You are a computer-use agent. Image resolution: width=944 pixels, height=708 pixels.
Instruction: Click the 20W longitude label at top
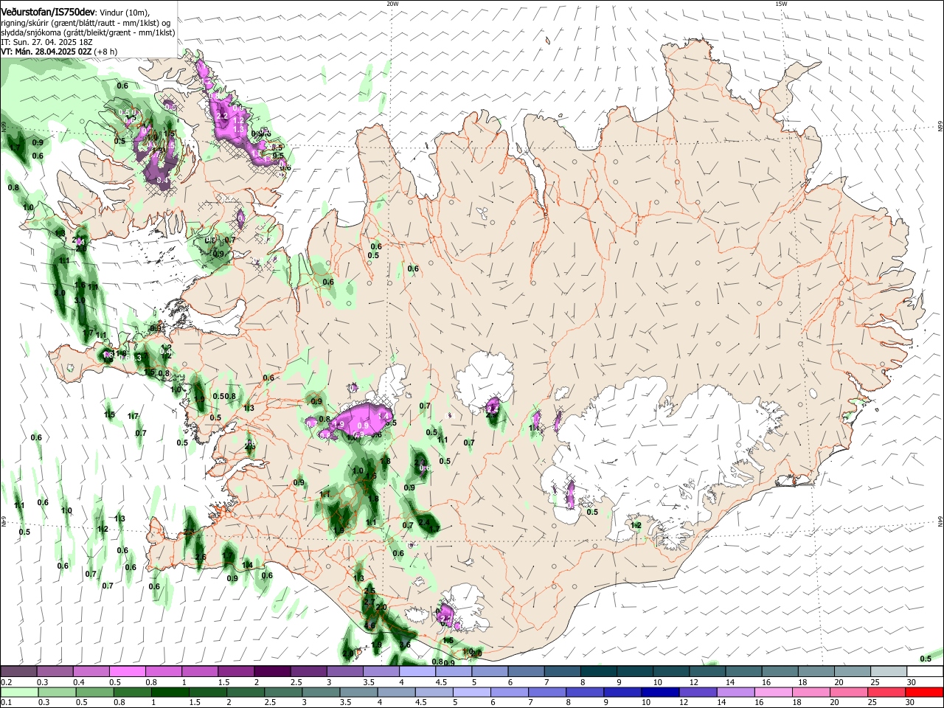point(392,4)
